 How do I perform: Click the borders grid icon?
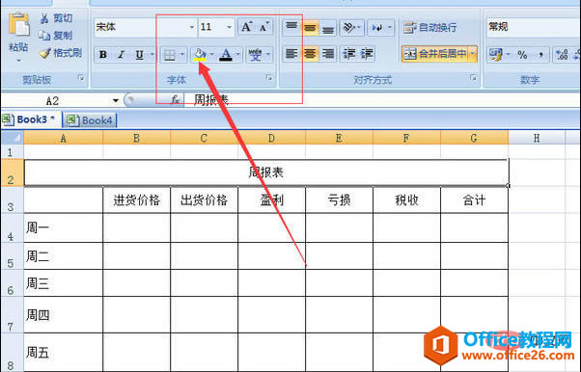(x=170, y=55)
